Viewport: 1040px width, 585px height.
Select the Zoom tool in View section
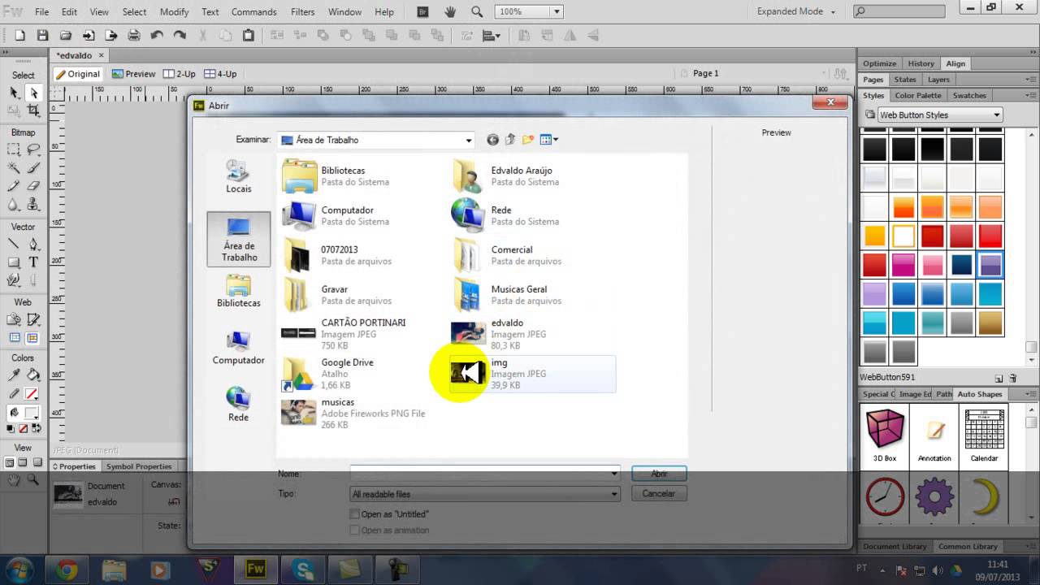tap(33, 480)
